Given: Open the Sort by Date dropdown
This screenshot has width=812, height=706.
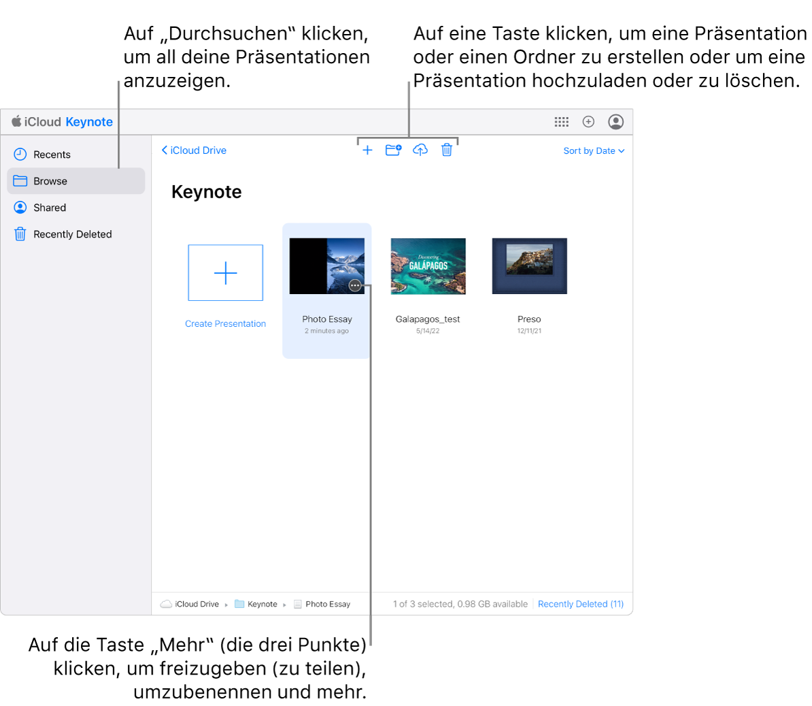Looking at the screenshot, I should pos(594,151).
